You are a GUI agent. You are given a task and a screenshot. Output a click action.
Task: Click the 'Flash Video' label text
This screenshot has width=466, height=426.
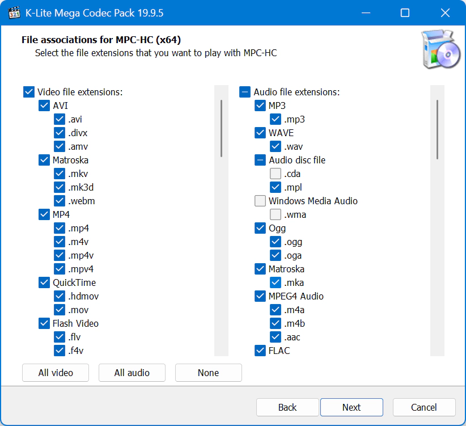pos(75,323)
